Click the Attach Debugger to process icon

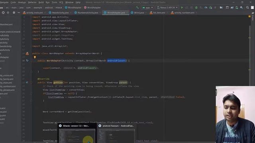coord(211,8)
